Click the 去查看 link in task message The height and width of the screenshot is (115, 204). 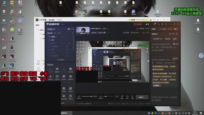click(x=157, y=85)
